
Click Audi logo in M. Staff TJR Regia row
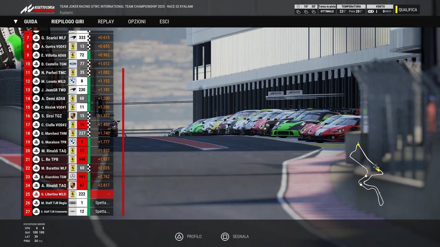click(73, 203)
